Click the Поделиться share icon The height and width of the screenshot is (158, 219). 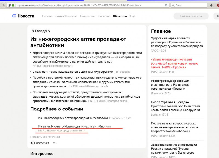click(x=32, y=143)
